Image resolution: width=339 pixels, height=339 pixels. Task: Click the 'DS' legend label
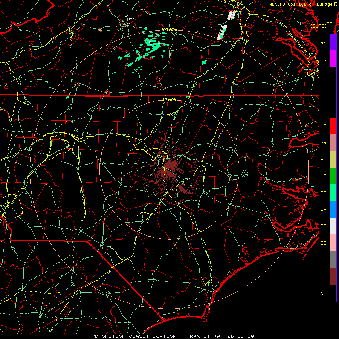(323, 226)
